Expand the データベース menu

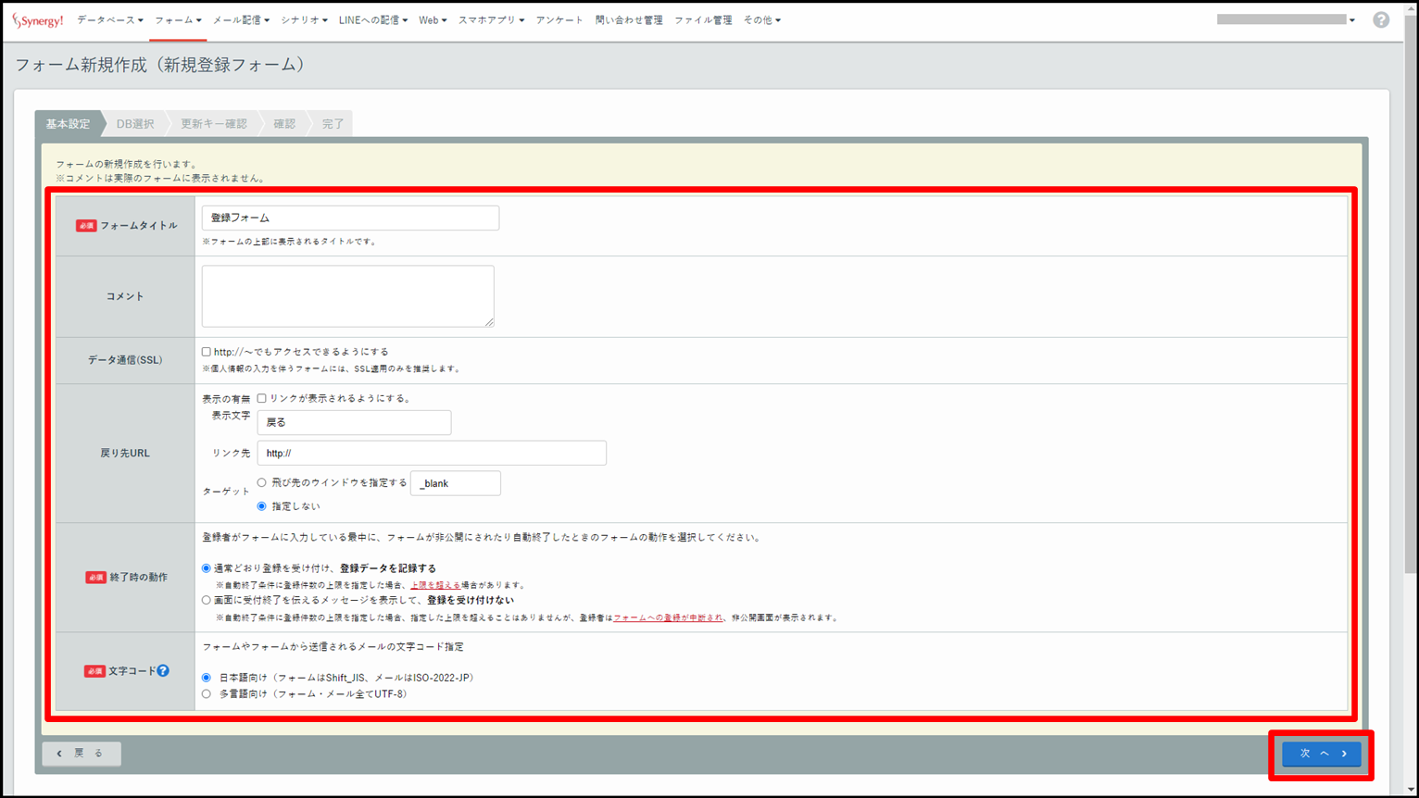pos(109,19)
